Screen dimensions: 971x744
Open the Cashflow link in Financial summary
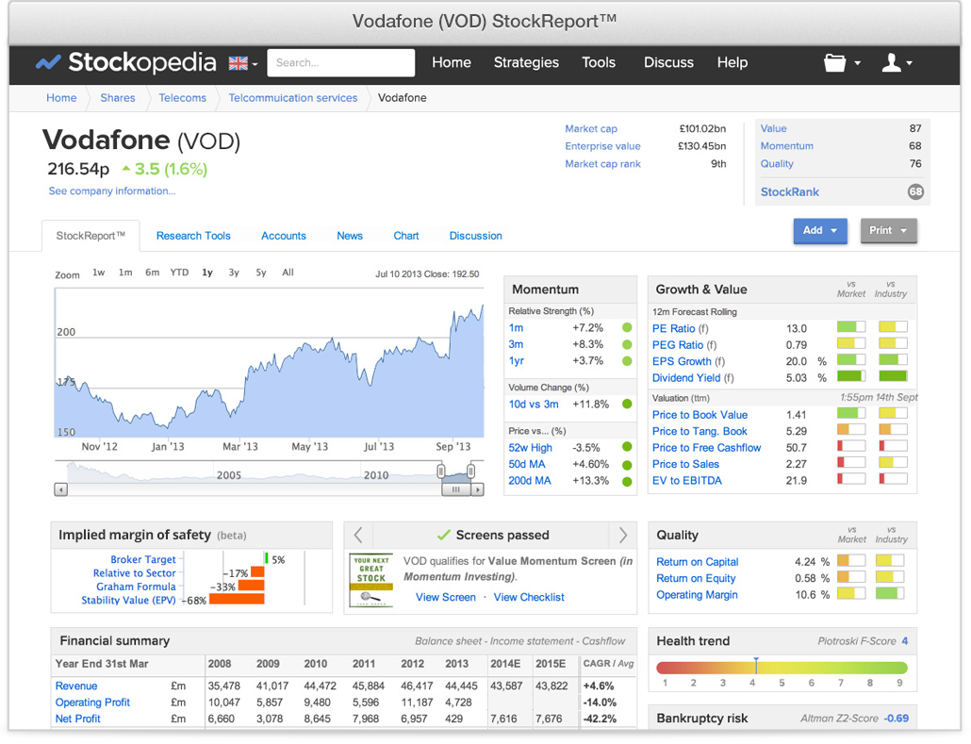[x=603, y=641]
